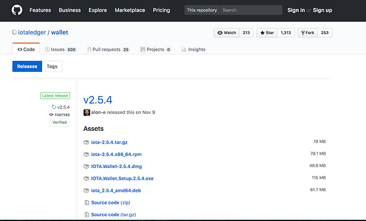Focus the repository Search field

click(x=251, y=10)
